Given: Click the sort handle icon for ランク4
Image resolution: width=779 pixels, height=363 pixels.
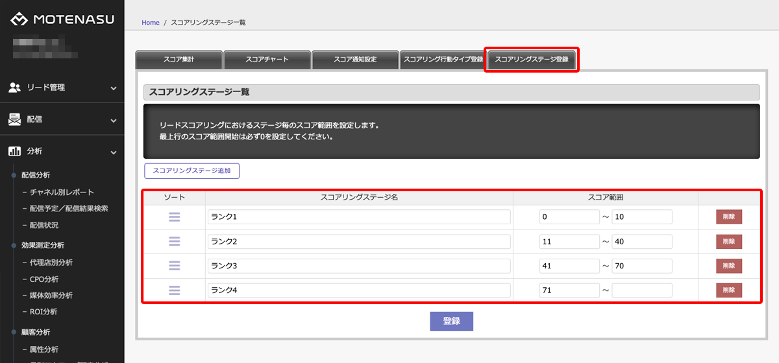Looking at the screenshot, I should click(x=174, y=290).
